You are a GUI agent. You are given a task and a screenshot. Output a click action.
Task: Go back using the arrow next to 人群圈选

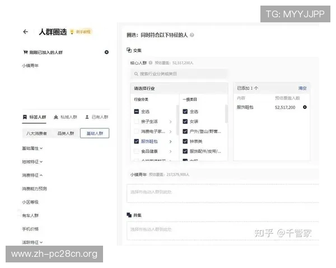point(26,32)
